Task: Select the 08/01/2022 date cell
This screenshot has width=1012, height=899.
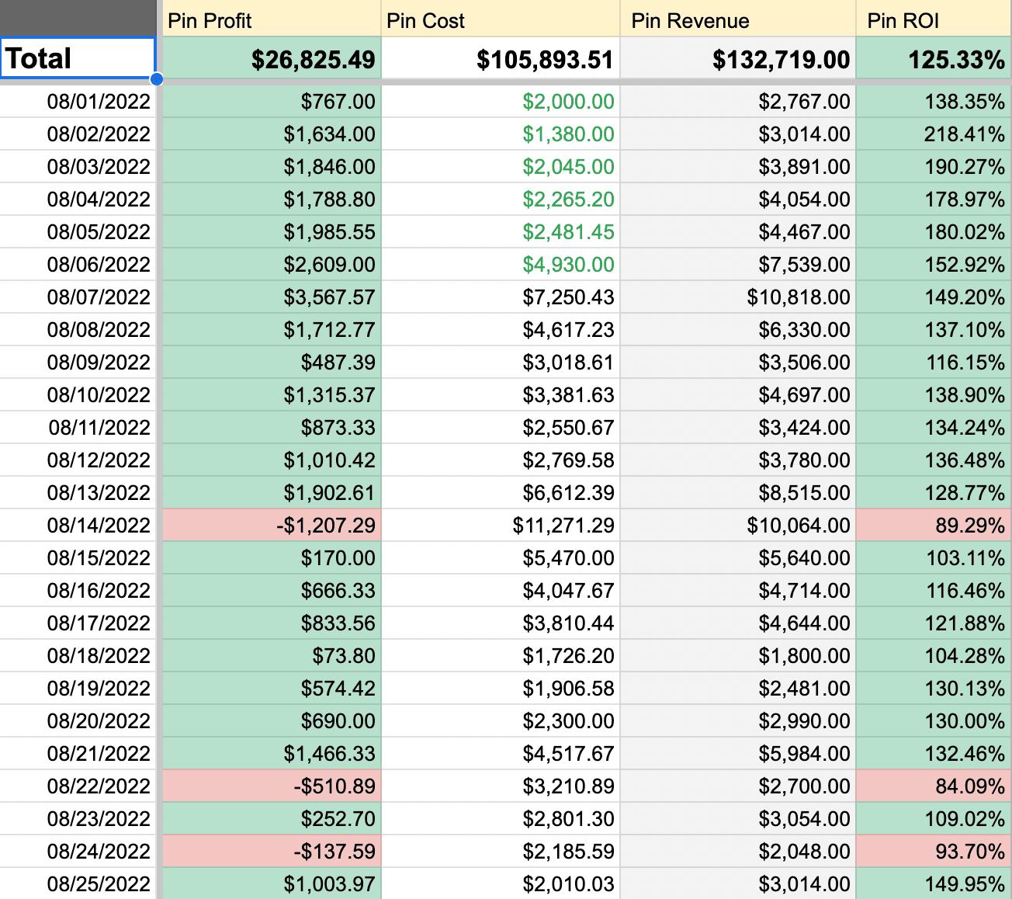Action: coord(78,102)
